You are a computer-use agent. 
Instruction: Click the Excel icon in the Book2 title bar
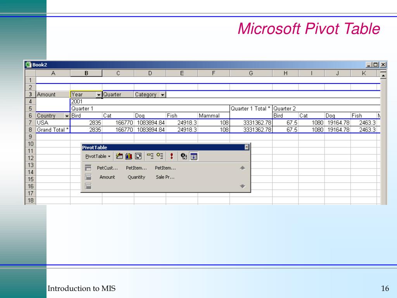(28, 65)
